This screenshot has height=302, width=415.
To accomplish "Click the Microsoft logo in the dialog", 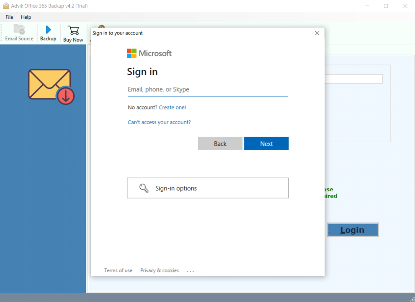I will point(149,53).
